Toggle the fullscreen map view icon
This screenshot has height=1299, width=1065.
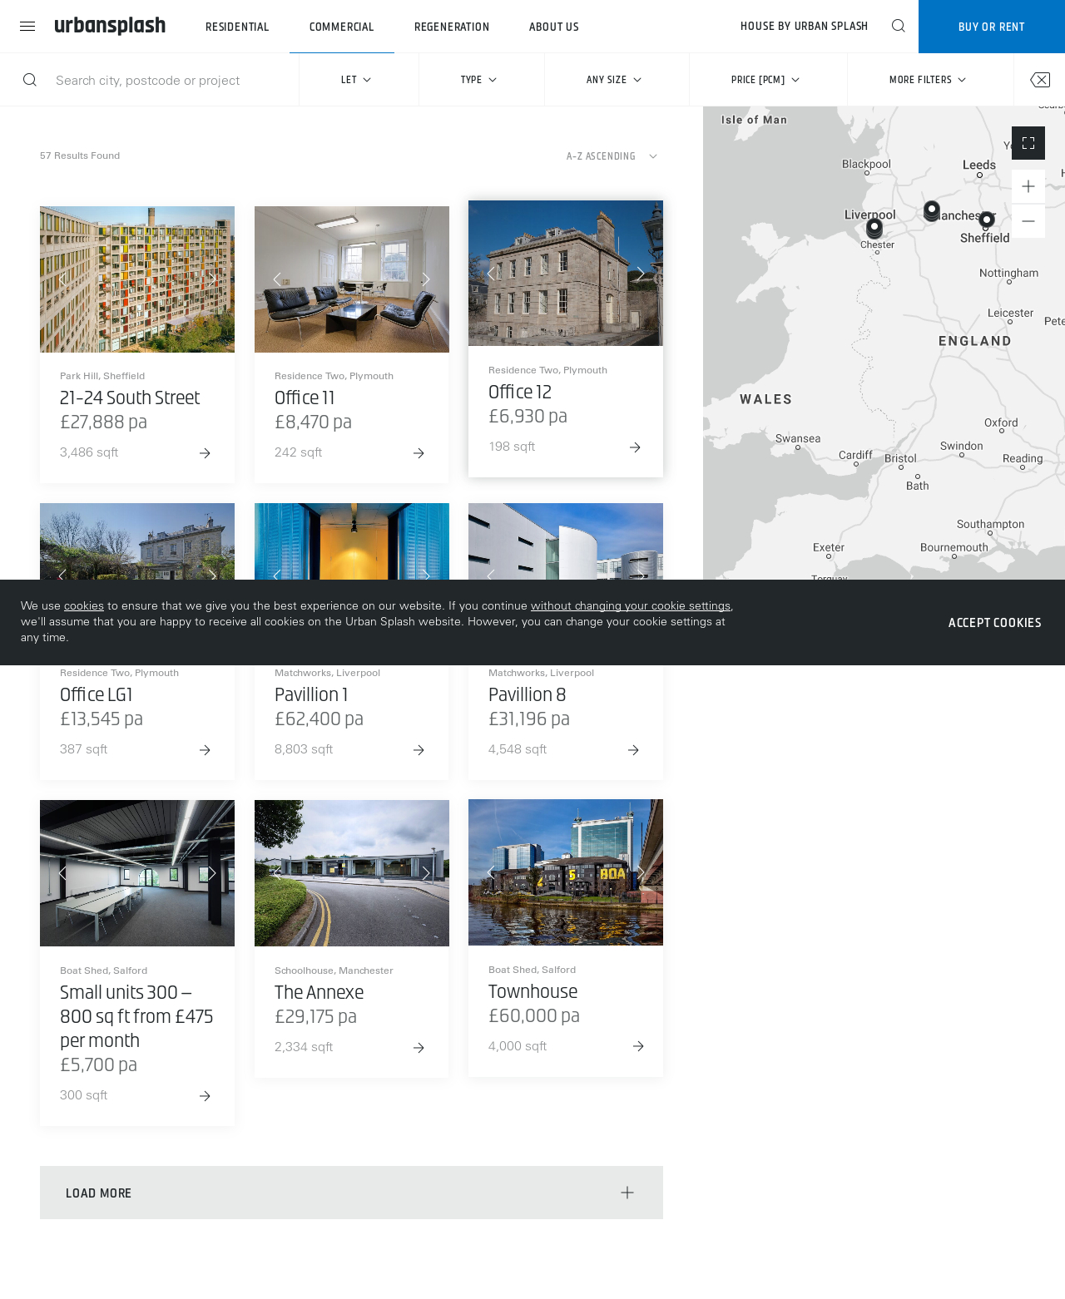pos(1028,143)
